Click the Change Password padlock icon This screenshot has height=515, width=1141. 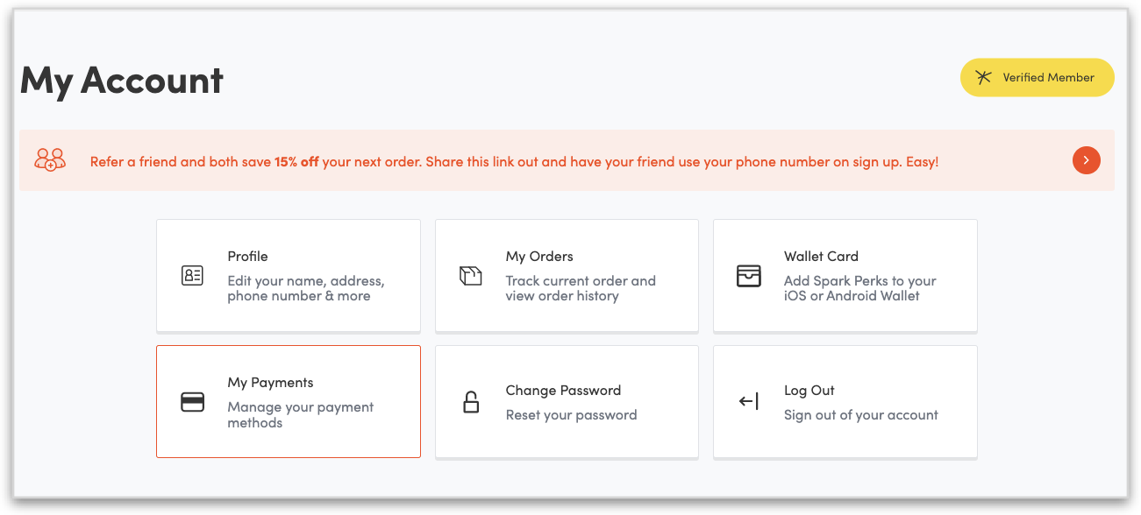[x=471, y=402]
